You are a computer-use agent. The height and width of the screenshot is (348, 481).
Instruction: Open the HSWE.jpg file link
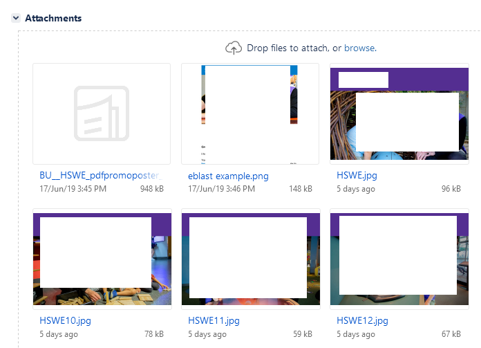(x=357, y=175)
